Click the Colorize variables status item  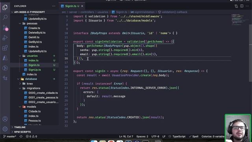pyautogui.click(x=213, y=136)
